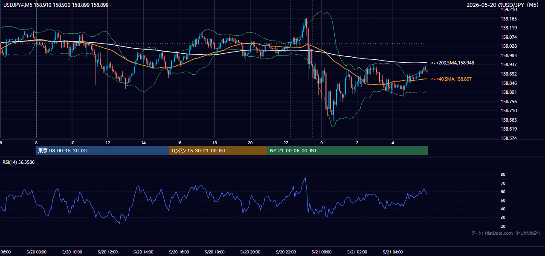Viewport: 545px width, 256px height.
Task: Click price axis value 158.756
Action: (508, 102)
